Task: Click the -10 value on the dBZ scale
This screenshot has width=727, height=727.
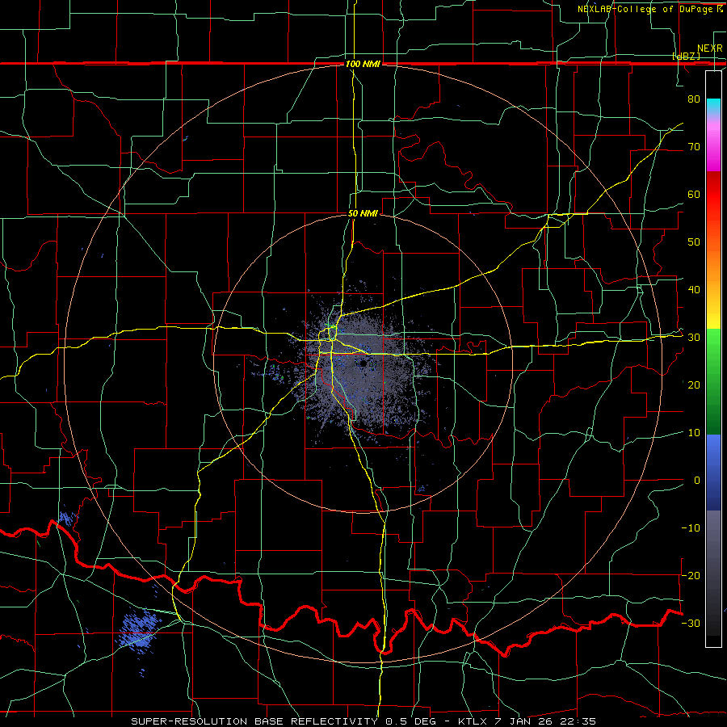Action: pyautogui.click(x=691, y=528)
